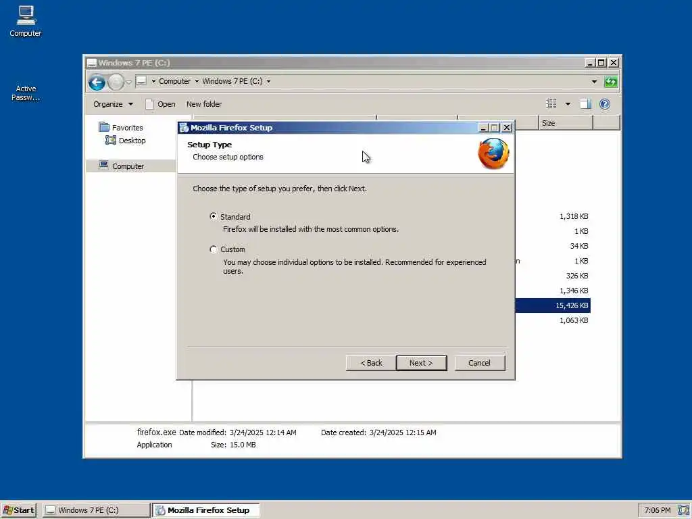
Task: Select Windows 7 PE (C:) breadcrumb
Action: (232, 81)
